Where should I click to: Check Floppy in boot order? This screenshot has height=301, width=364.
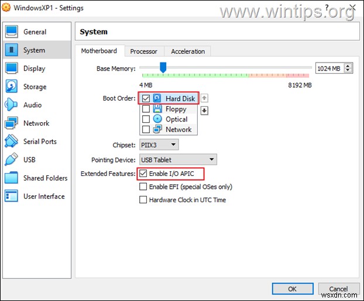146,109
